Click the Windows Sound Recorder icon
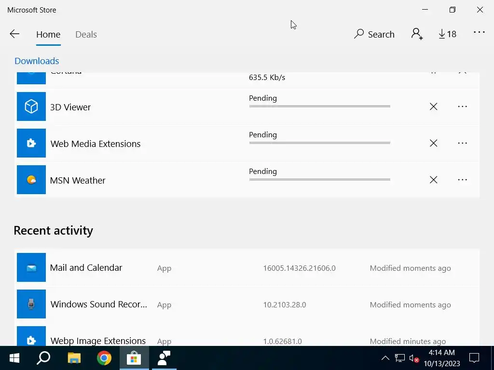This screenshot has width=494, height=370. pyautogui.click(x=31, y=304)
